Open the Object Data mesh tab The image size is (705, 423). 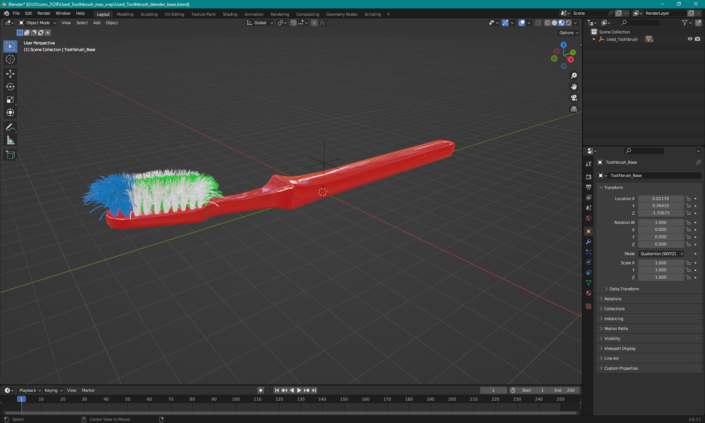tap(589, 283)
